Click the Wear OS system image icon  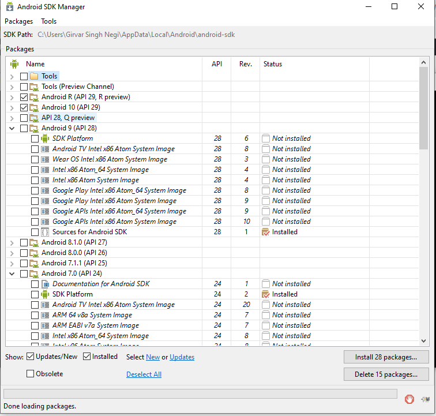45,159
